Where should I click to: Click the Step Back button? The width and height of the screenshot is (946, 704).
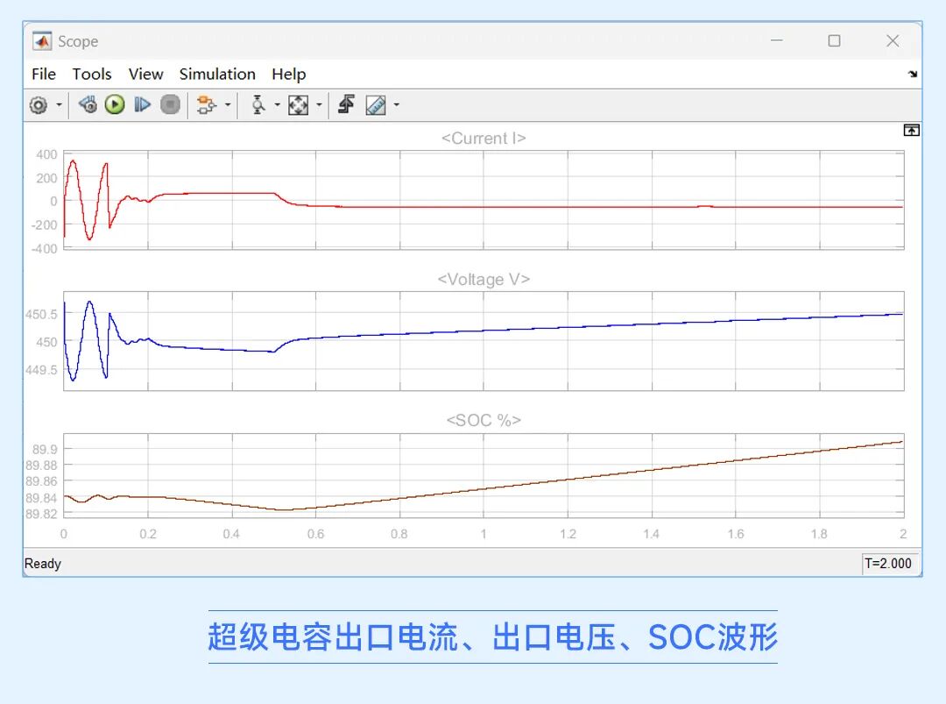(x=88, y=105)
